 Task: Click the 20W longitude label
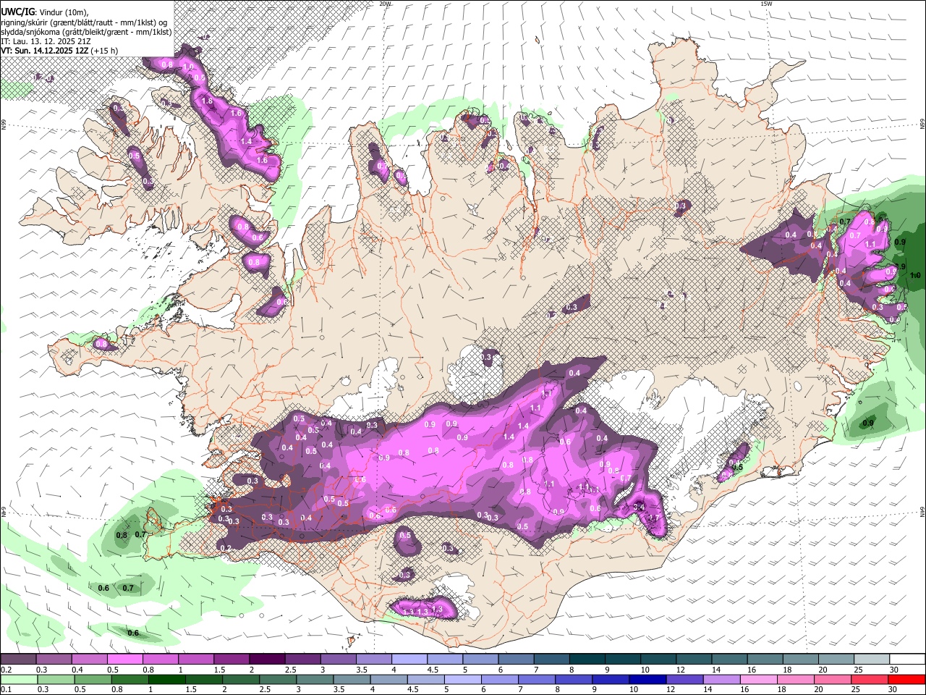point(385,4)
